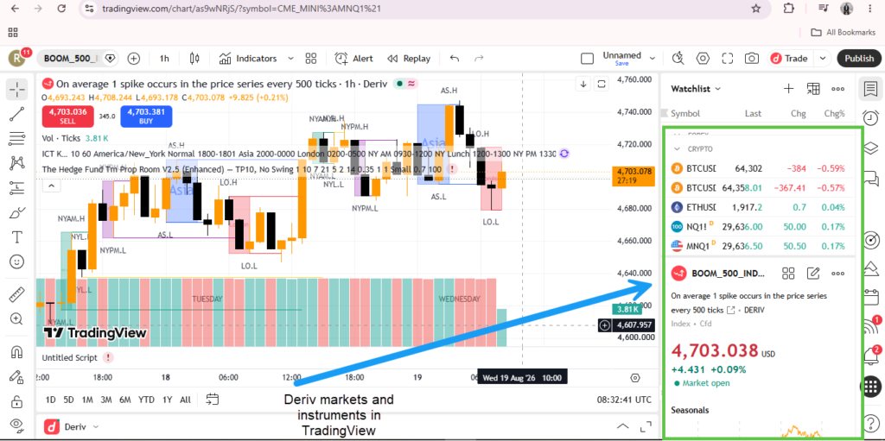Viewport: 885px width, 441px height.
Task: Select the All date range
Action: click(185, 400)
